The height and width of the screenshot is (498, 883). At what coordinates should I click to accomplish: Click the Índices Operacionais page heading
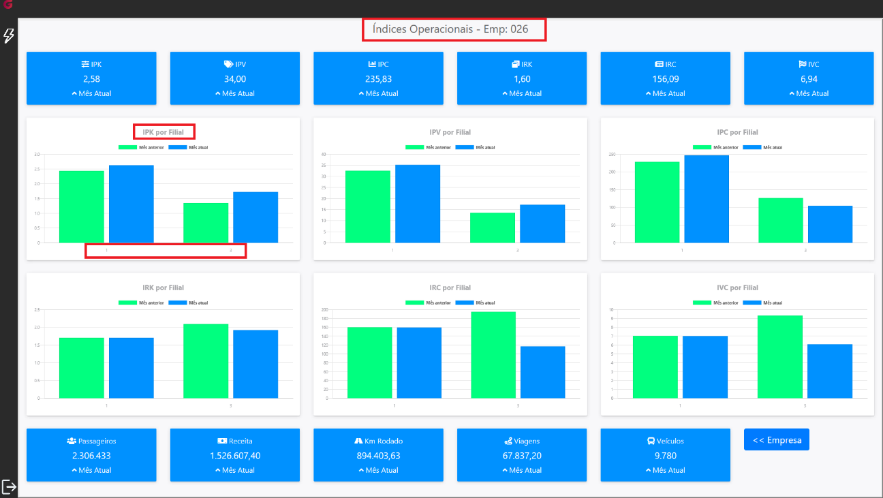(450, 29)
